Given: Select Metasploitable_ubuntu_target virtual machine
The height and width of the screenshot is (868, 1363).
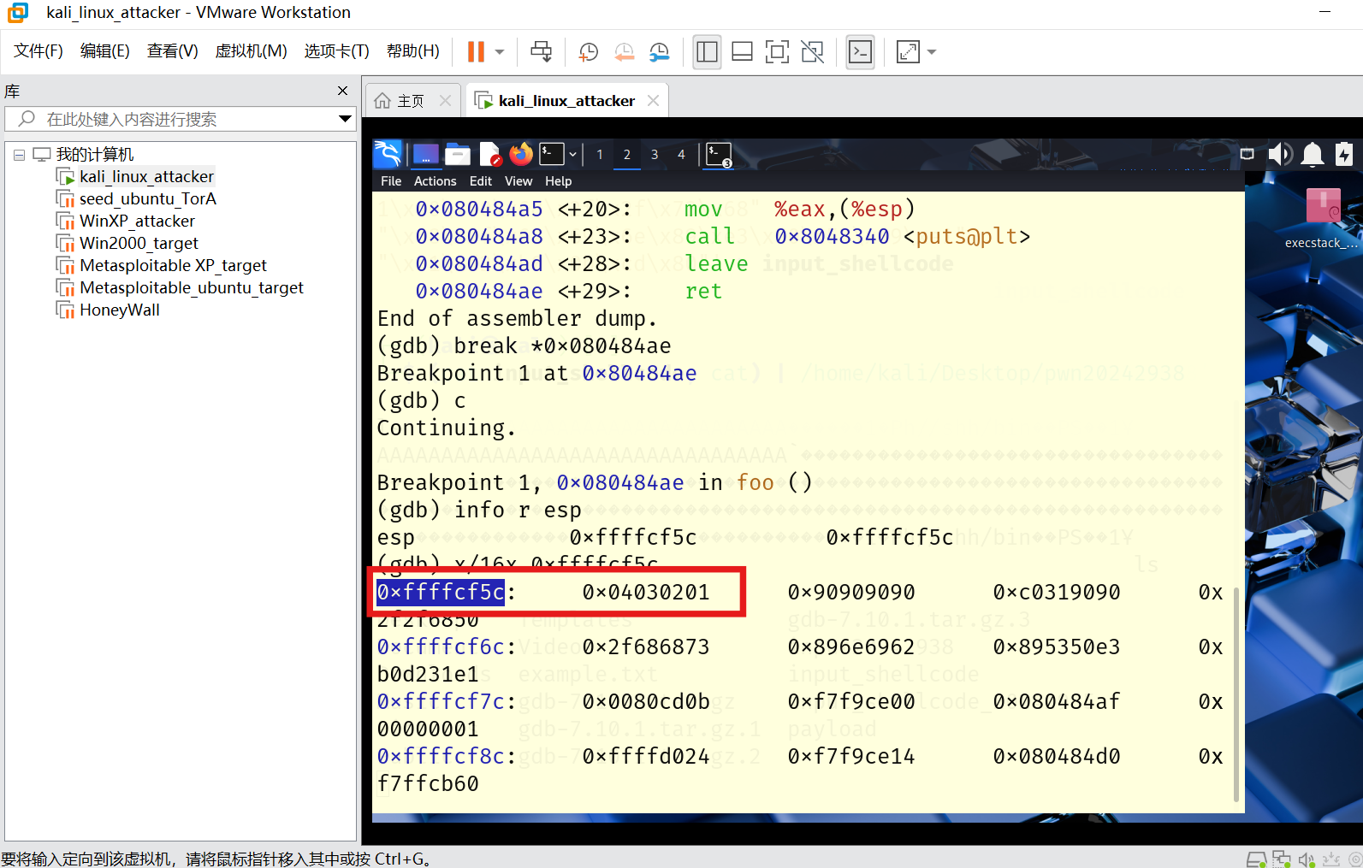Looking at the screenshot, I should click(191, 287).
